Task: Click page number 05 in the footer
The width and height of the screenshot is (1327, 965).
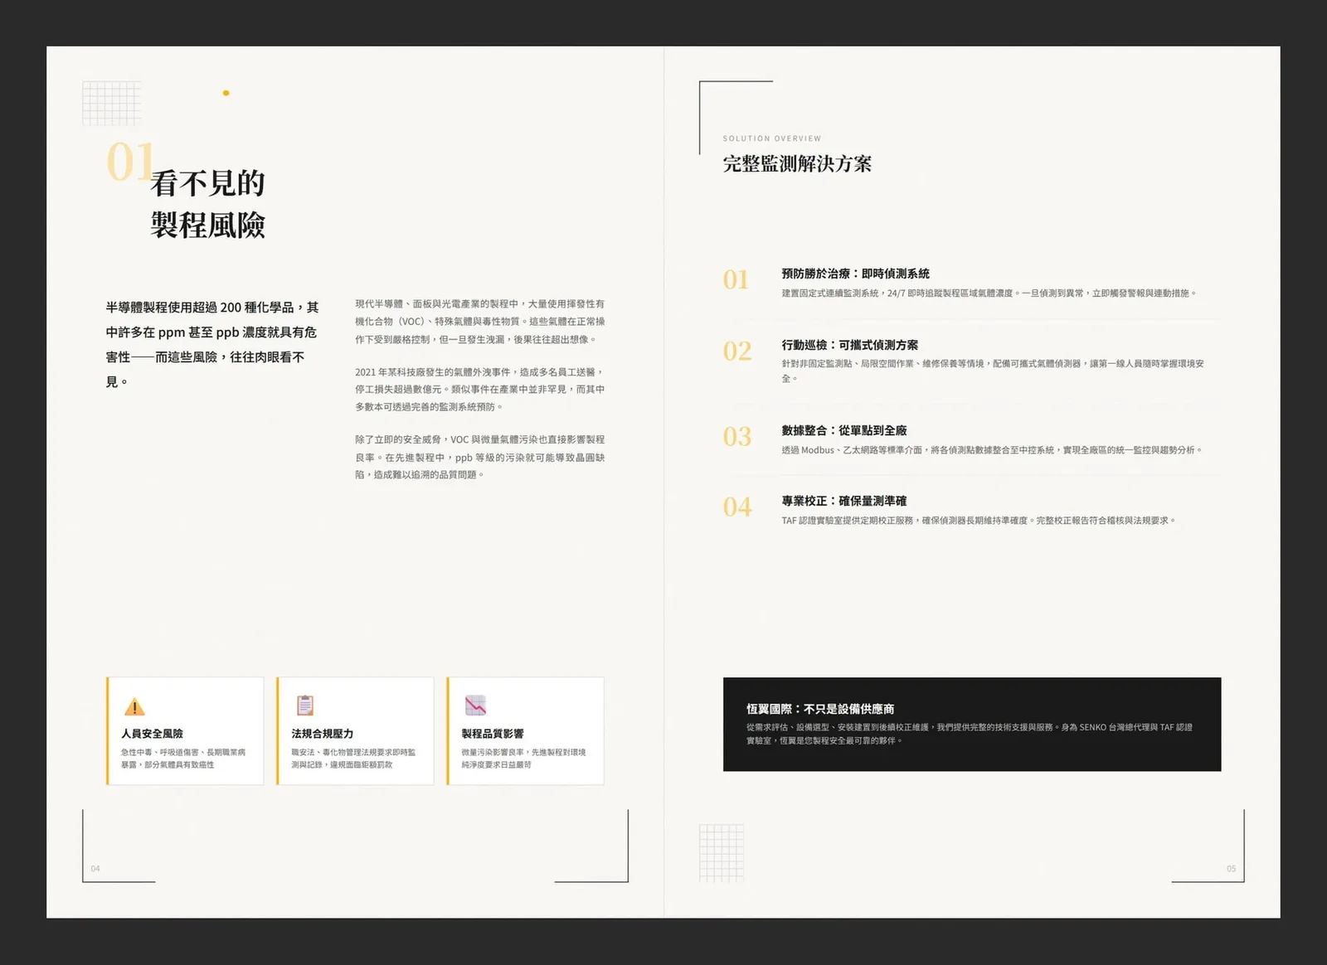Action: [1231, 869]
